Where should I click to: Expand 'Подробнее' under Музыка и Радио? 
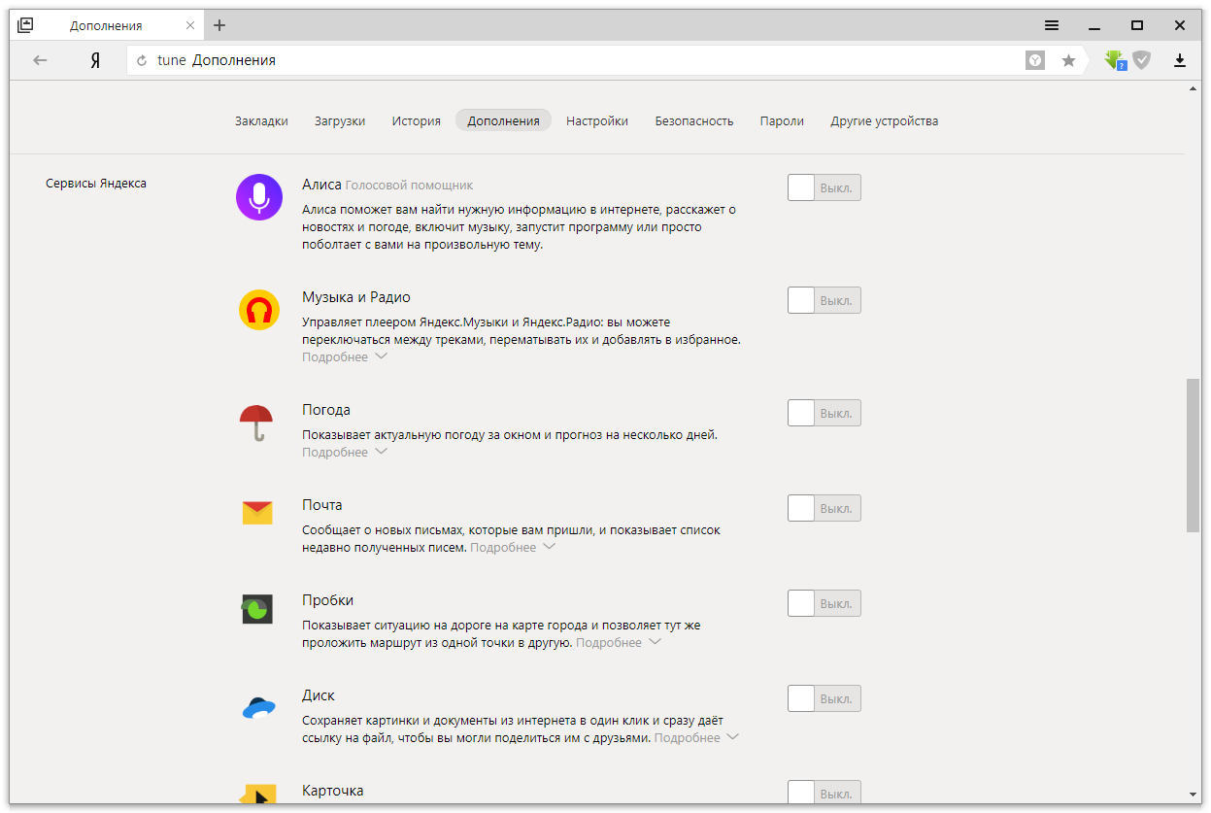(x=344, y=357)
